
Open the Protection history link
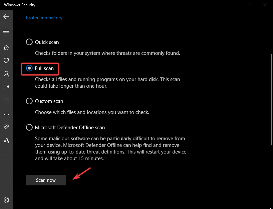(x=44, y=18)
